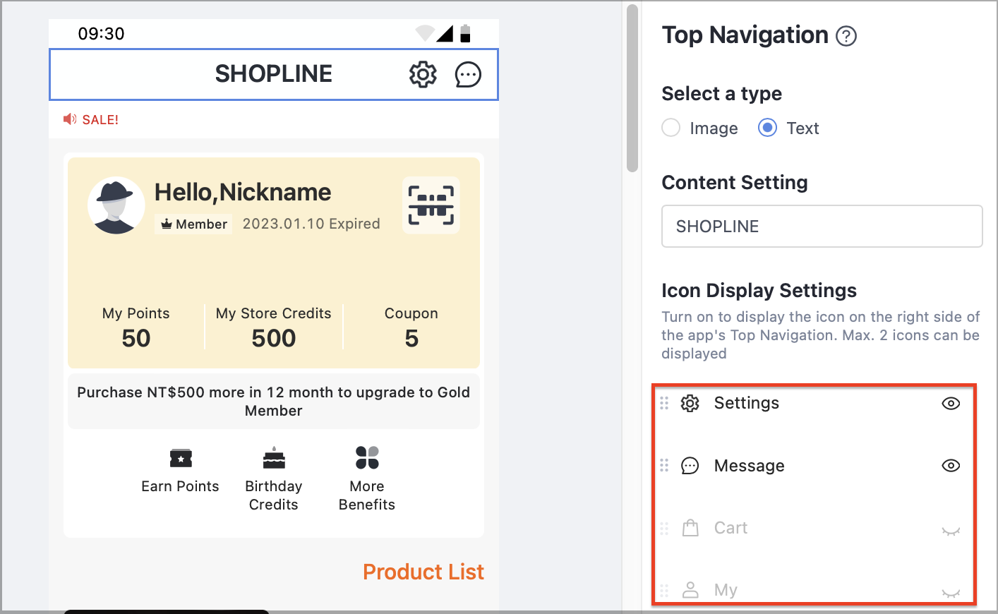Click the red SALE! announcement speaker icon
The height and width of the screenshot is (614, 998).
coord(70,119)
